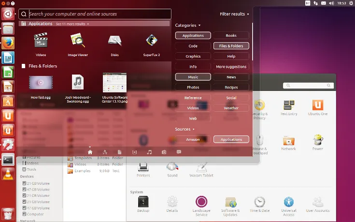Open Ubuntu Software Center 13.10.png thumbnail
The width and height of the screenshot is (355, 222).
(114, 83)
